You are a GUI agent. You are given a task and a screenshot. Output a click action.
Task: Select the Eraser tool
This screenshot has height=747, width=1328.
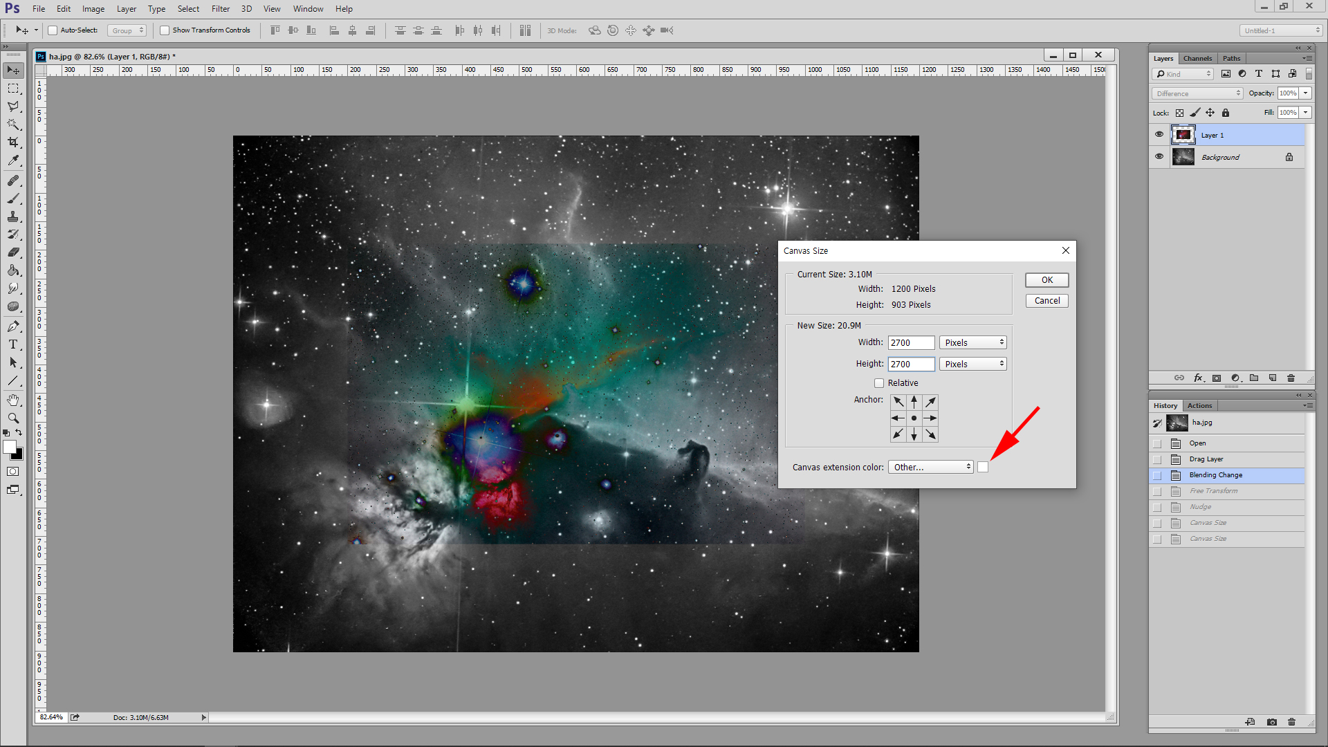13,252
